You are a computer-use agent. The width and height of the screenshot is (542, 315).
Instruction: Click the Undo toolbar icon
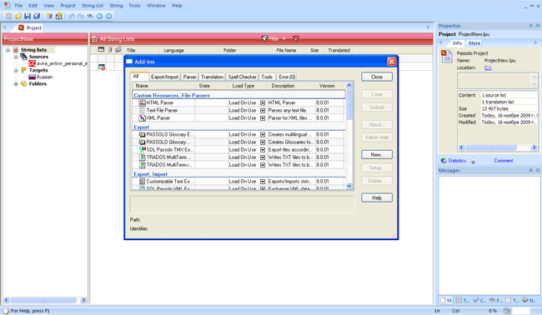(x=72, y=16)
